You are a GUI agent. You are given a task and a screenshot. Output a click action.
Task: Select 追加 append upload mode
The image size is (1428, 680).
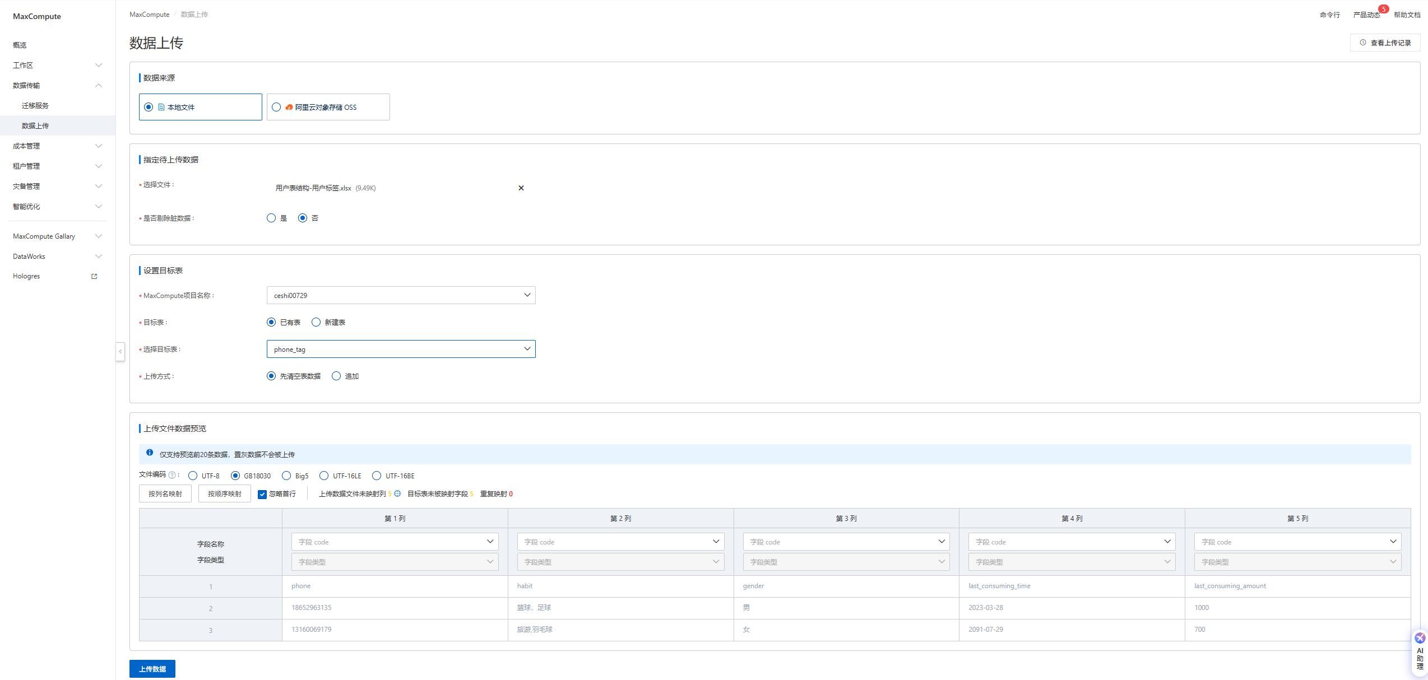pos(336,376)
